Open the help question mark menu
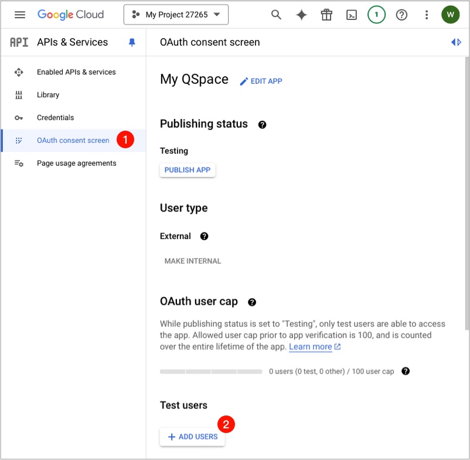Viewport: 470px width, 460px height. point(401,15)
